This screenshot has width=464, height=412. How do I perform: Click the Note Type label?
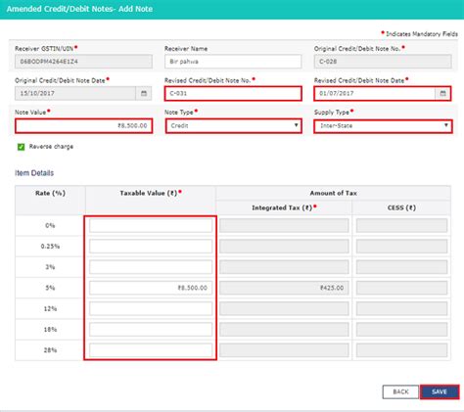coord(179,113)
